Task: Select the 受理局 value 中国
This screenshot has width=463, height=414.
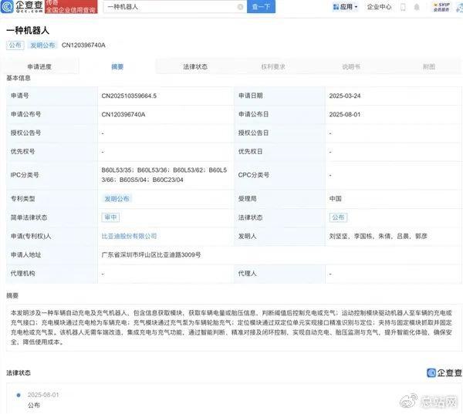Action: coord(336,199)
